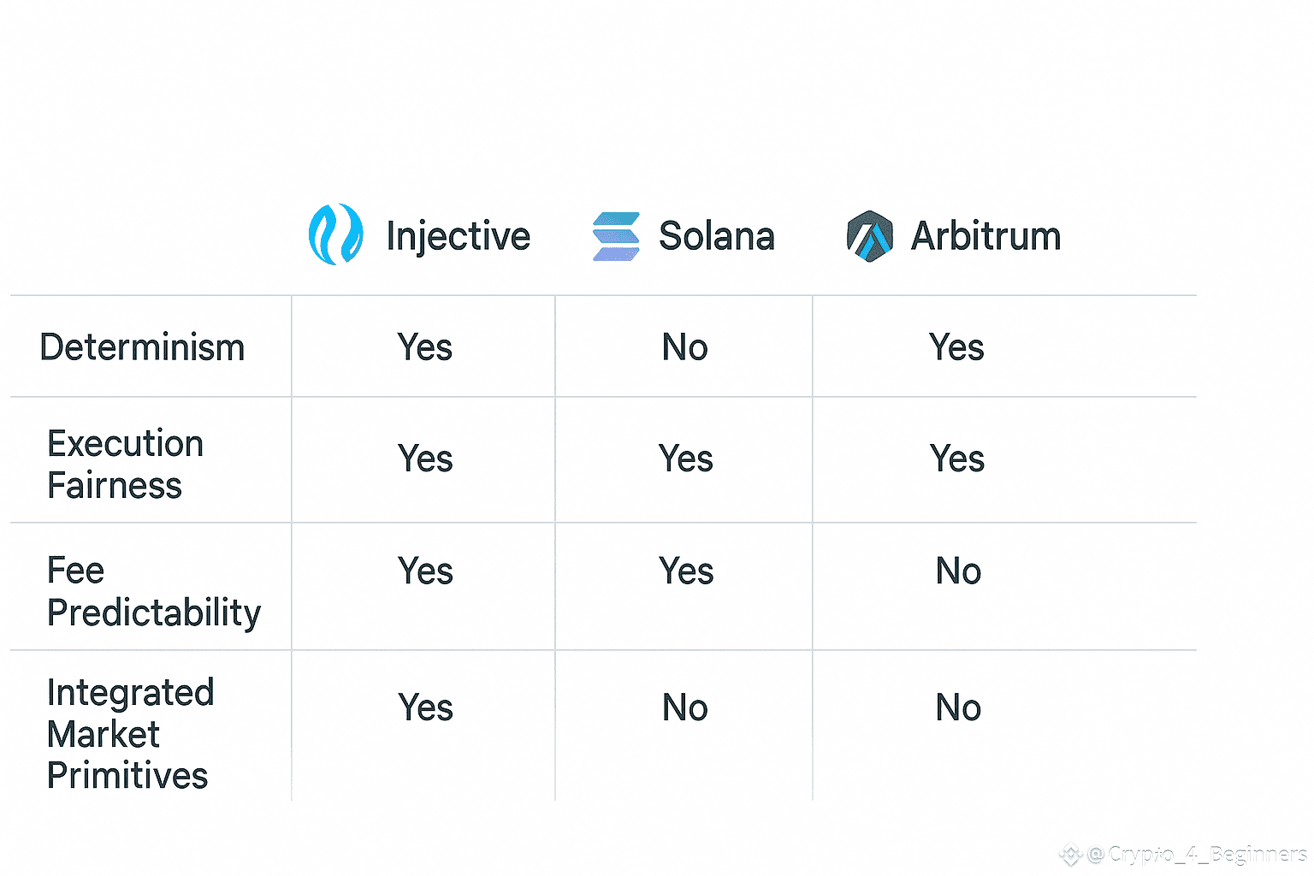The image size is (1314, 876).
Task: Click Arbitrum's Determinism cell showing Yes
Action: click(x=956, y=347)
